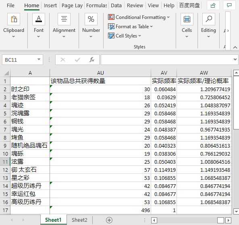
Task: Switch to the Review tab
Action: click(135, 6)
